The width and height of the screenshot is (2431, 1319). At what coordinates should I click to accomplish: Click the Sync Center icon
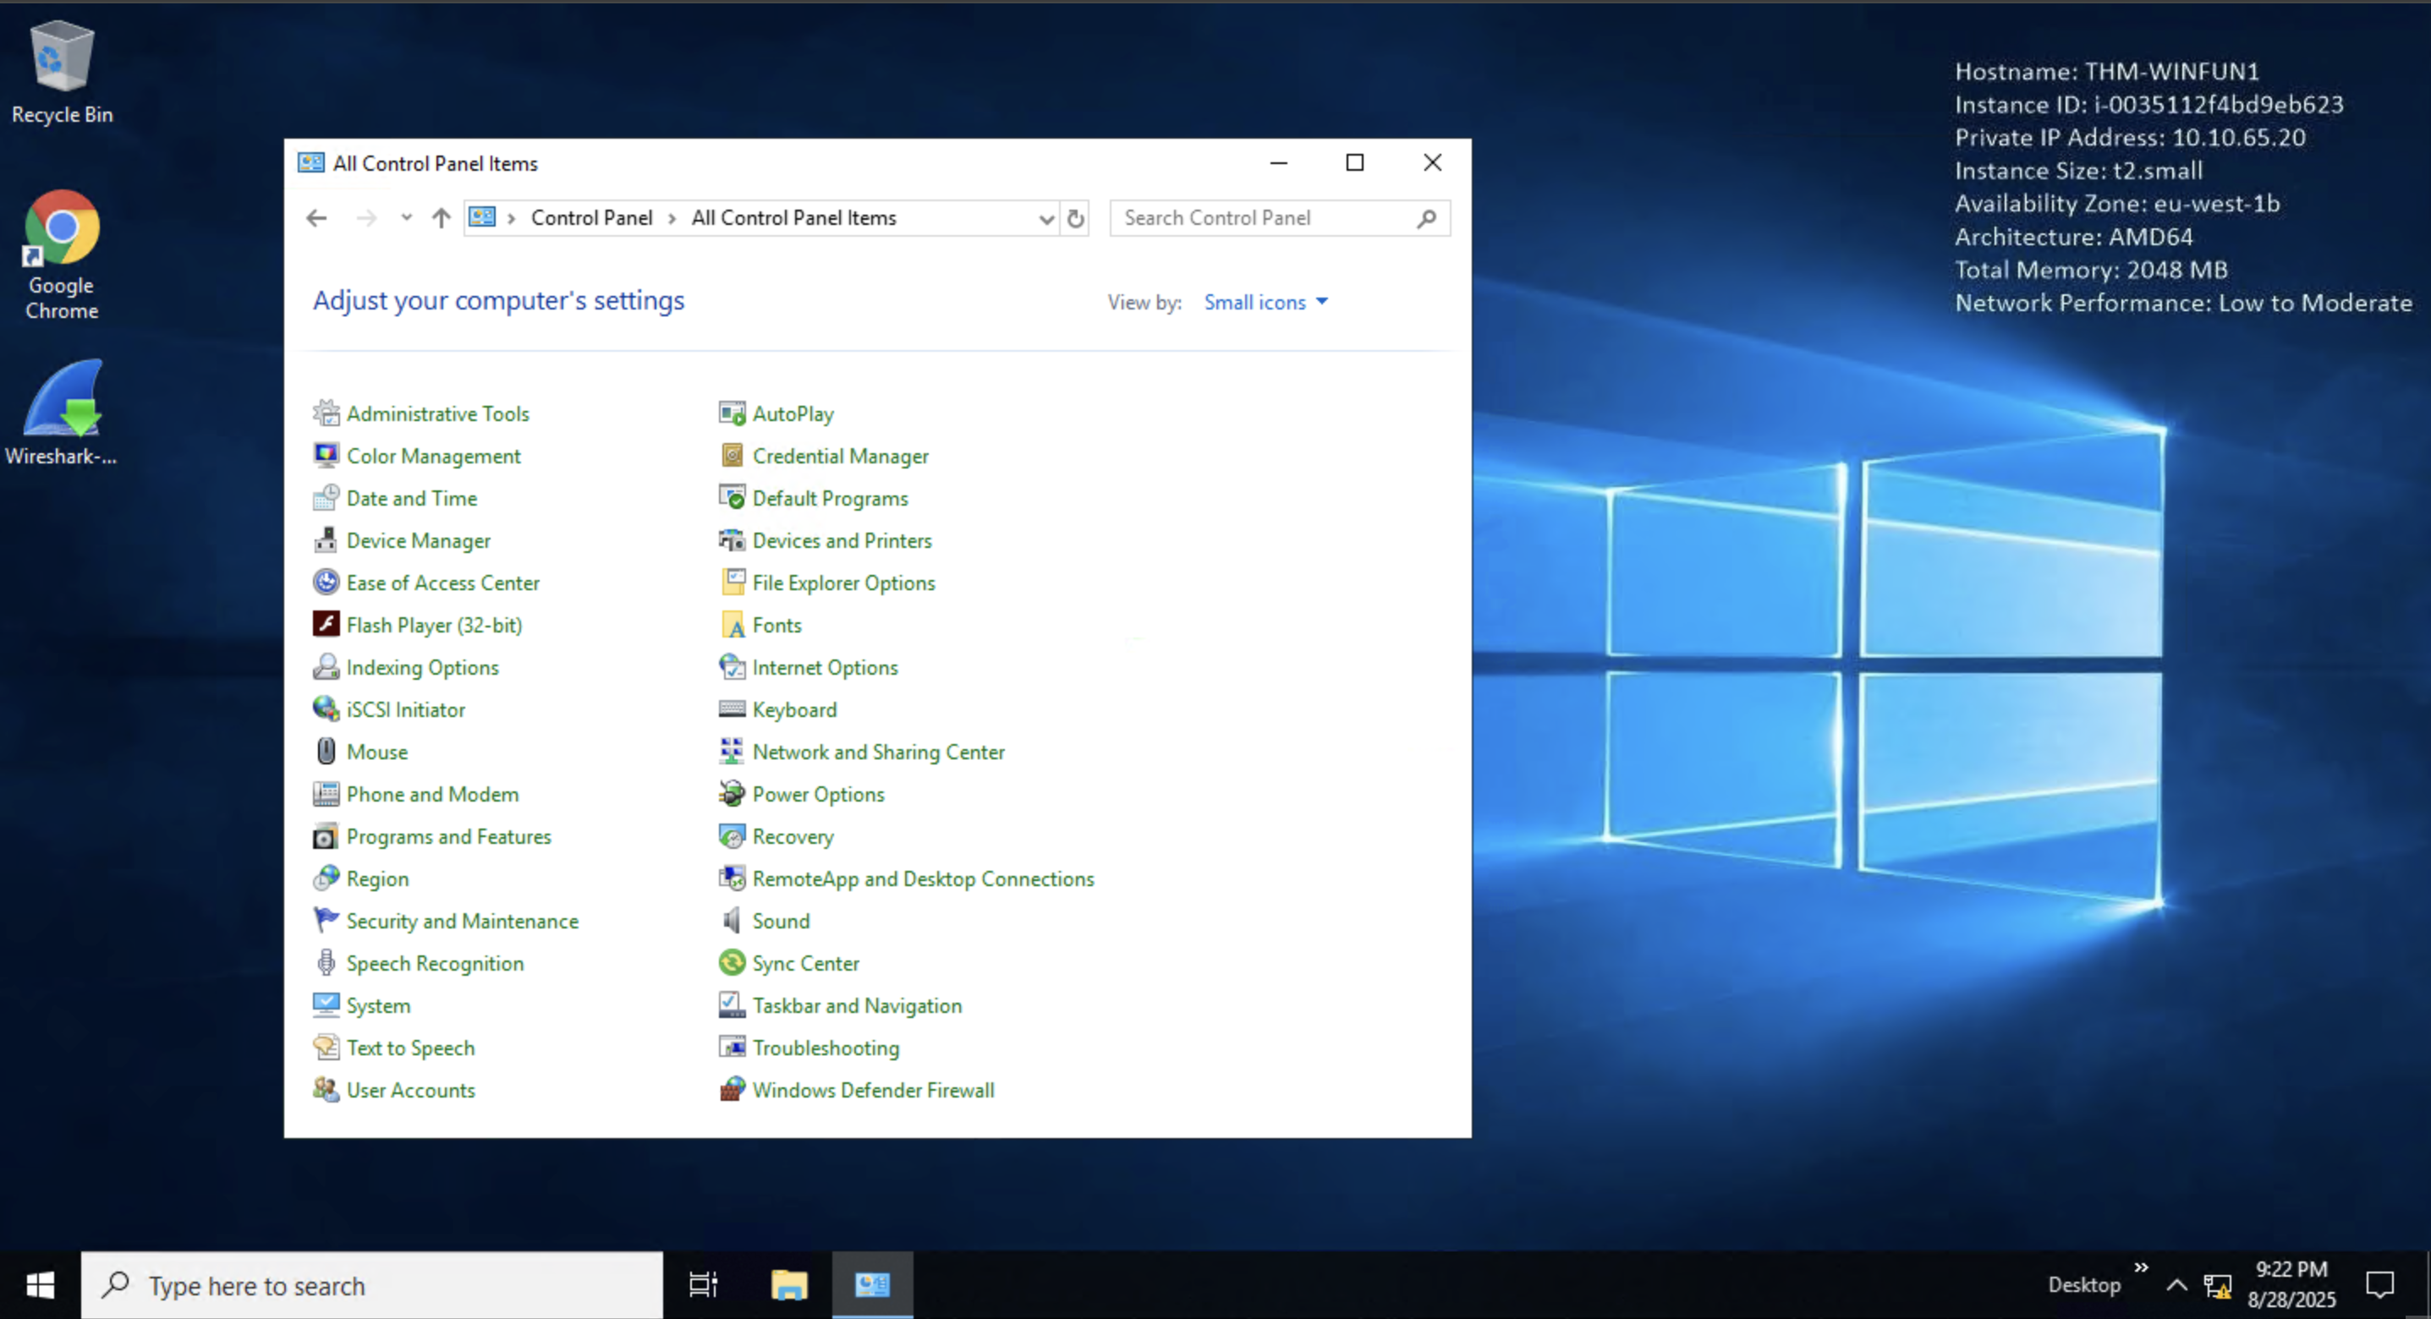[x=732, y=962]
